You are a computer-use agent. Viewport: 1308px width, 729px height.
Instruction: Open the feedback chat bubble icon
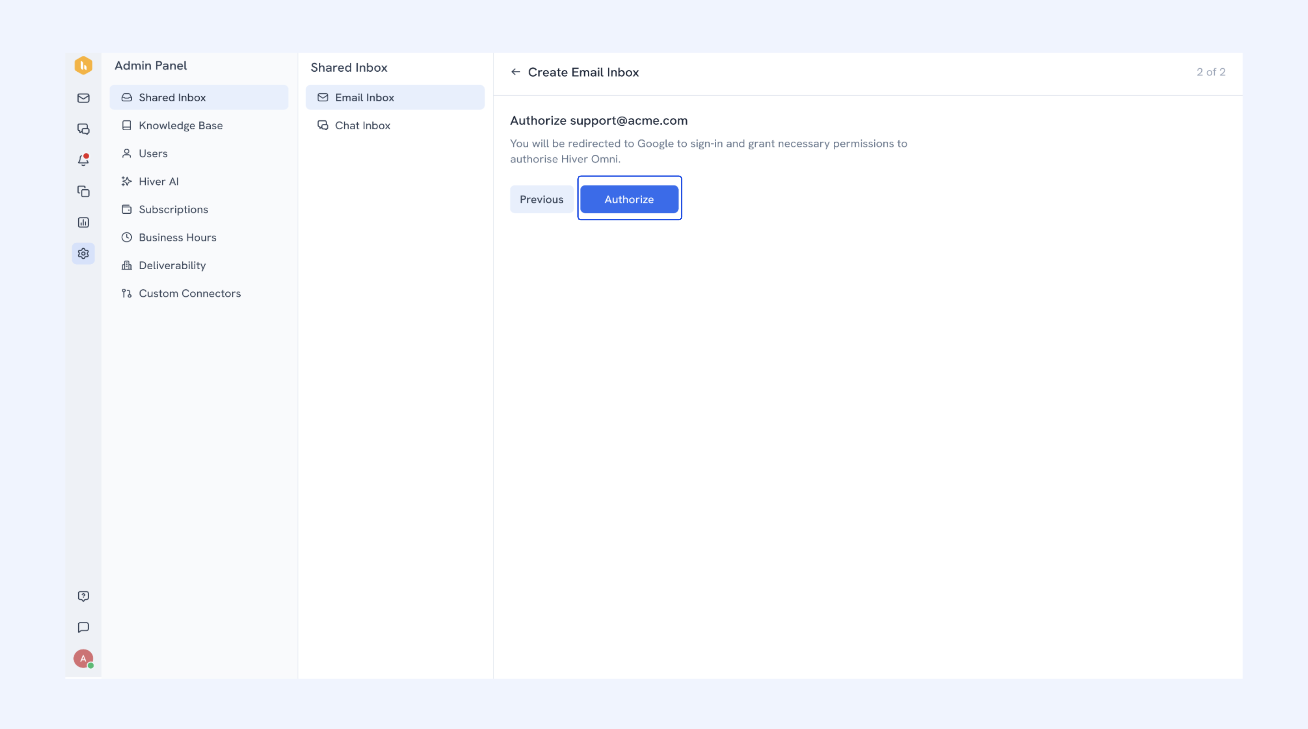[83, 627]
